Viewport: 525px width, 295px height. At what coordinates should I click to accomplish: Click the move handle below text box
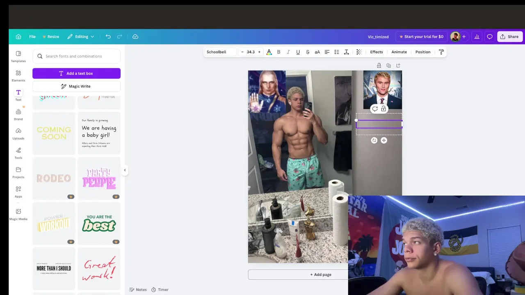[384, 141]
